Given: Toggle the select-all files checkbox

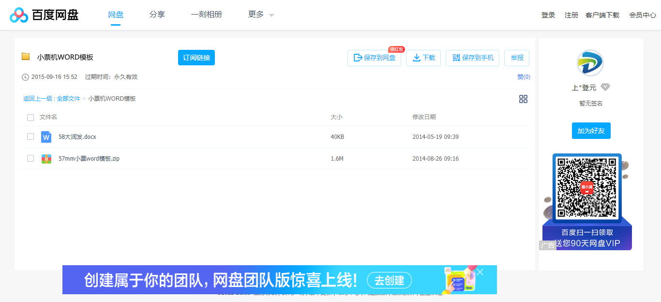Looking at the screenshot, I should tap(30, 117).
